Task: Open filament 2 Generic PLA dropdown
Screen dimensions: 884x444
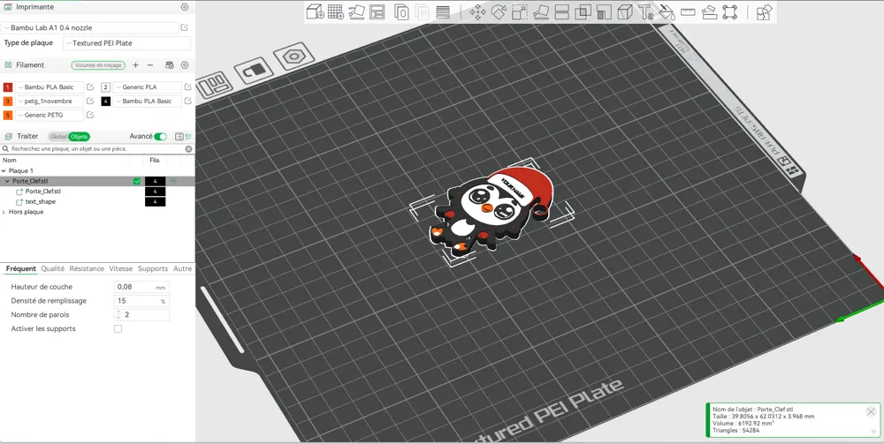Action: [147, 87]
